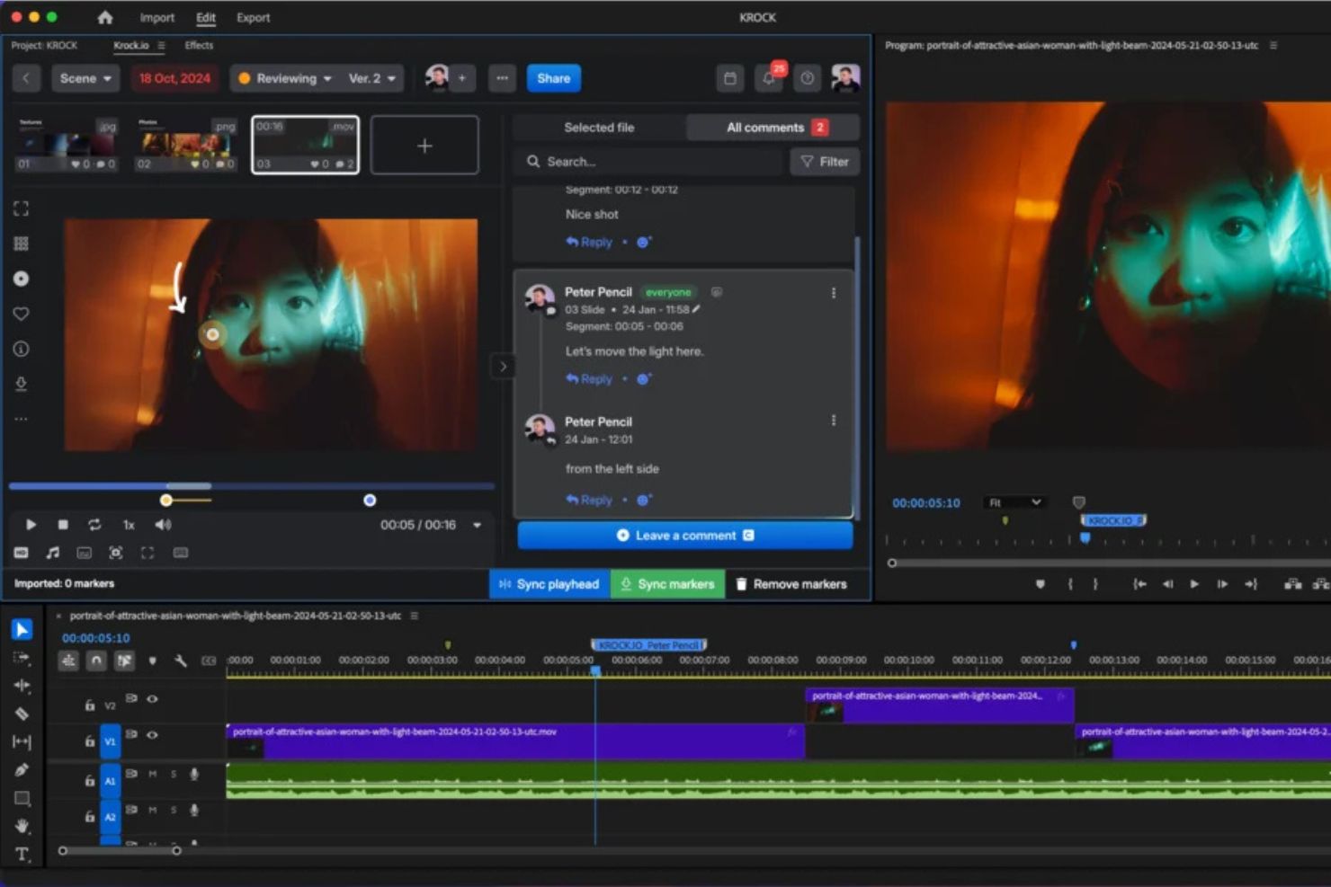Open the help question mark icon
Screen dimensions: 1331x887
tap(808, 78)
